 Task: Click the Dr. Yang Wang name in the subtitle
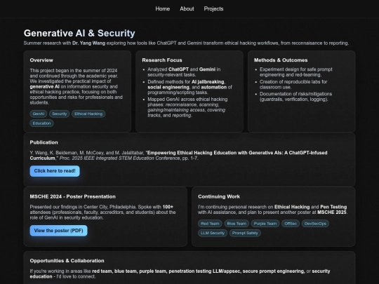(x=88, y=43)
